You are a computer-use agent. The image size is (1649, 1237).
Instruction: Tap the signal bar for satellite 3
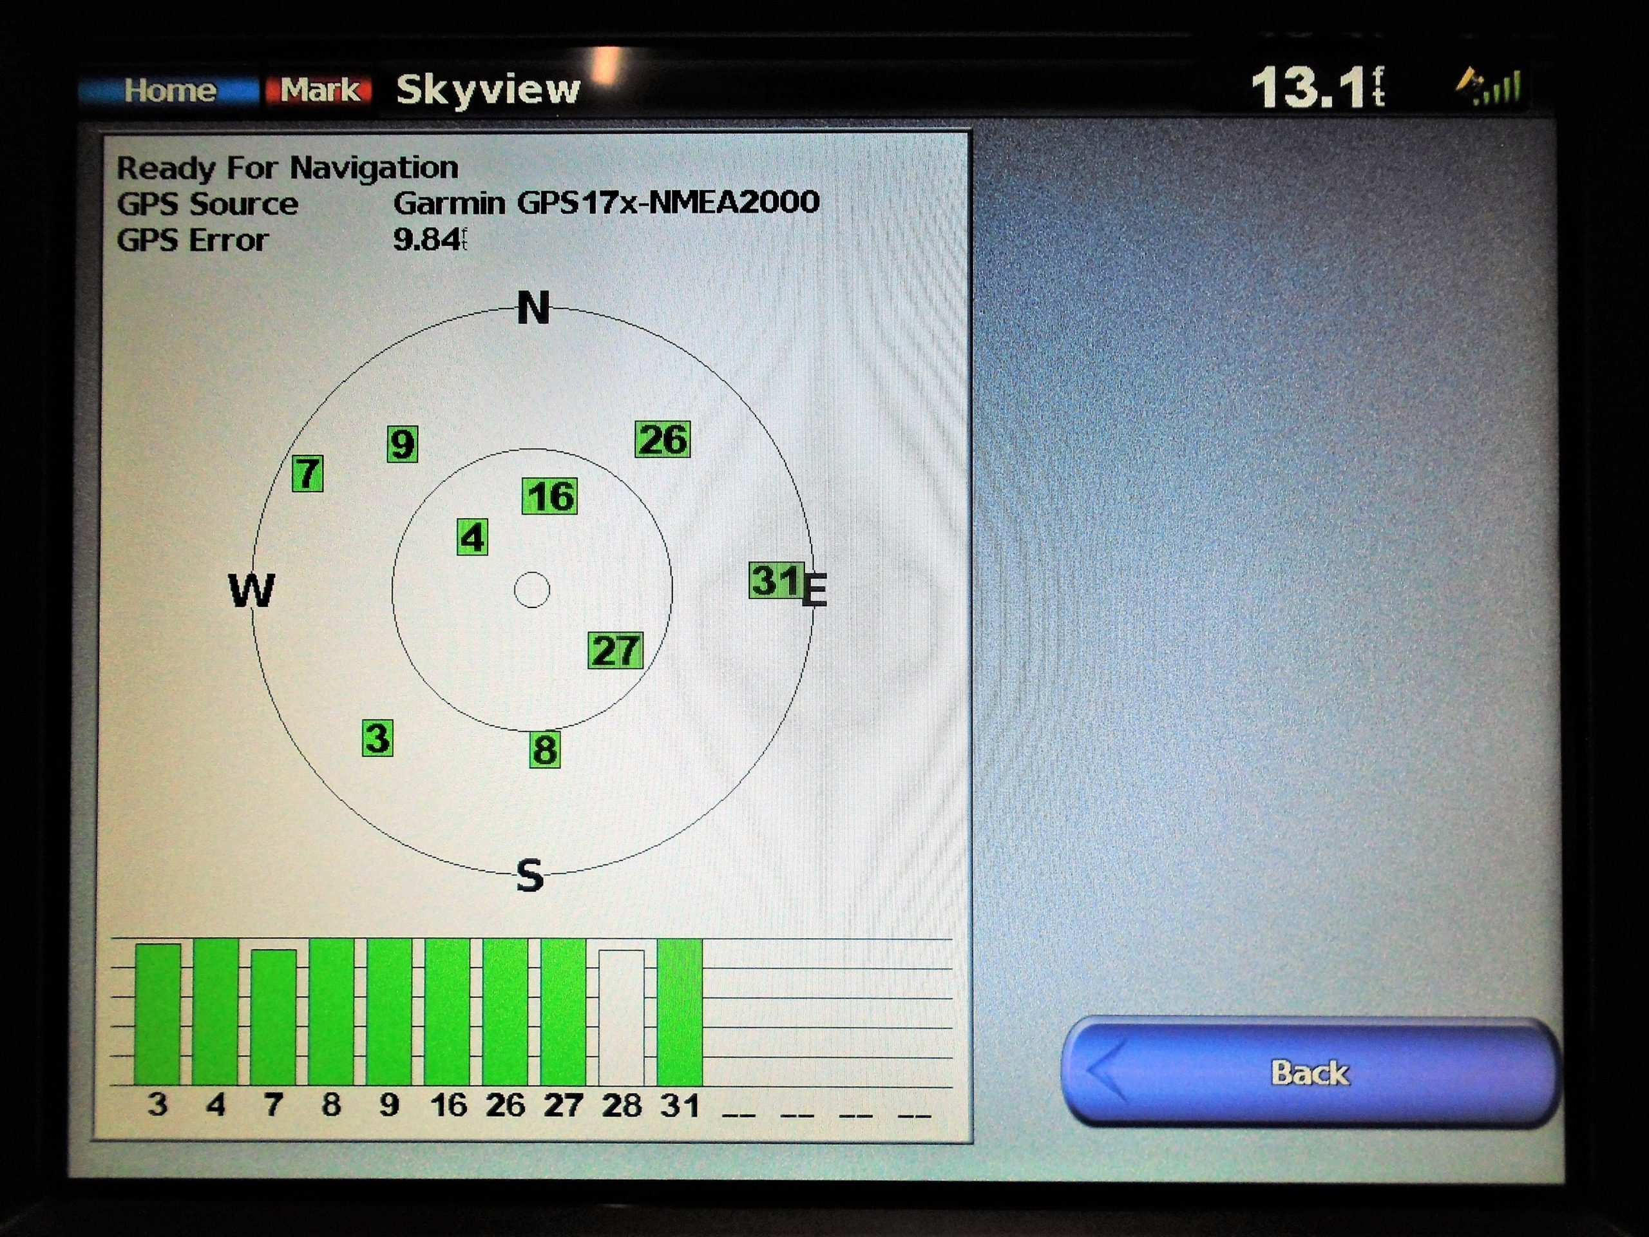click(x=158, y=1014)
